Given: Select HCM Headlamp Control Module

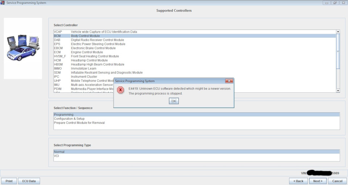Looking at the screenshot, I should coord(195,60).
